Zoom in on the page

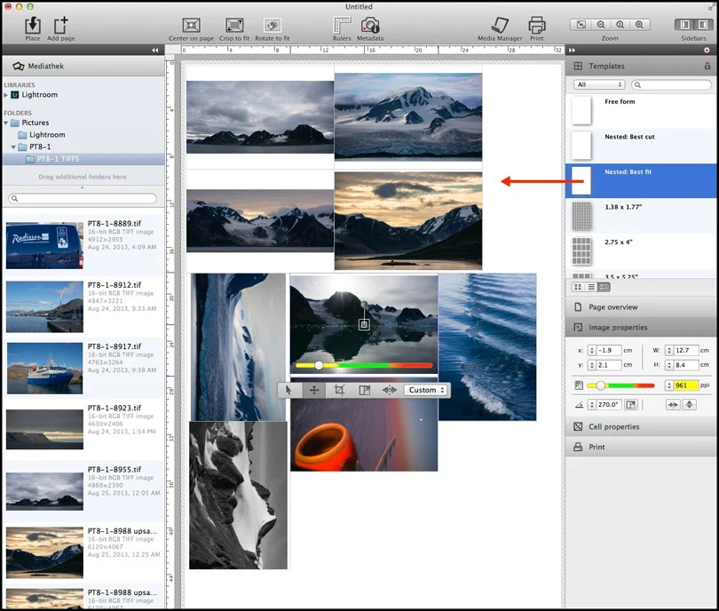coord(640,25)
